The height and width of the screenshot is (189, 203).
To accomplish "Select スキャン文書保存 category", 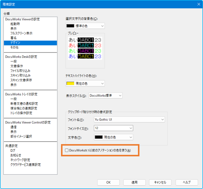I will click(22, 80).
